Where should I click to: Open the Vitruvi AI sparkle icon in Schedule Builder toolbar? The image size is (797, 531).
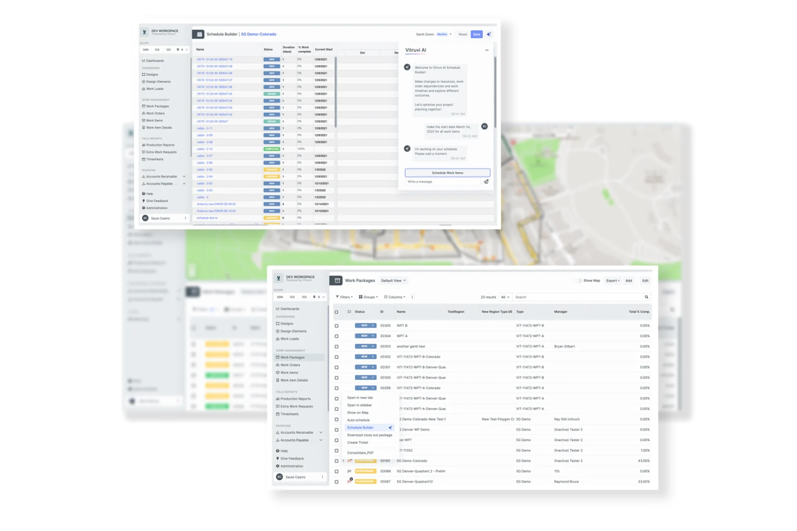pos(488,34)
